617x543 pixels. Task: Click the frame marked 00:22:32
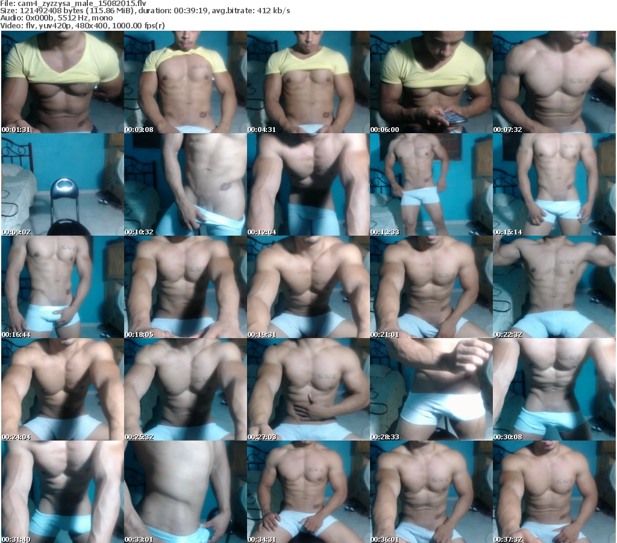[554, 287]
